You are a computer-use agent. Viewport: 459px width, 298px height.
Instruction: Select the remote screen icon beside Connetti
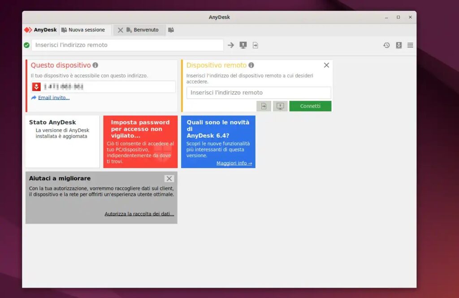280,106
